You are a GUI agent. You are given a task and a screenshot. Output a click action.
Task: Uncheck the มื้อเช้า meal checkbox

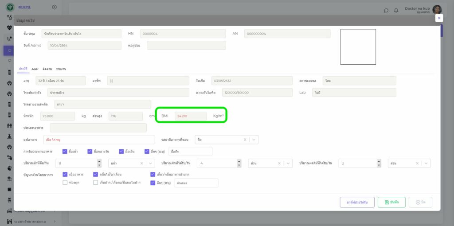pos(65,152)
